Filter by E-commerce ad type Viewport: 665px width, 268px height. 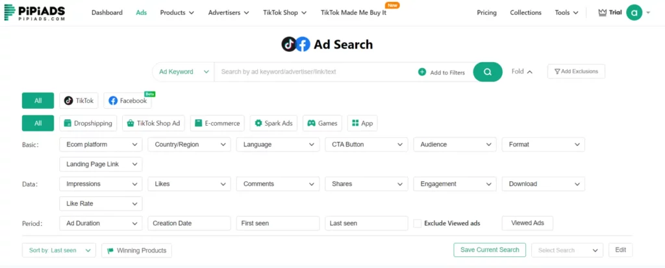tap(217, 124)
